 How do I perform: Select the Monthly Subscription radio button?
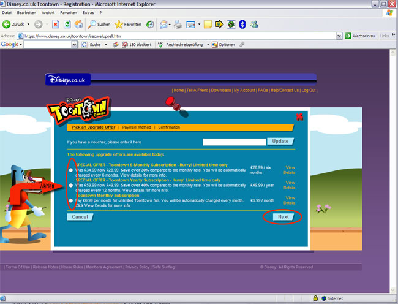71,200
